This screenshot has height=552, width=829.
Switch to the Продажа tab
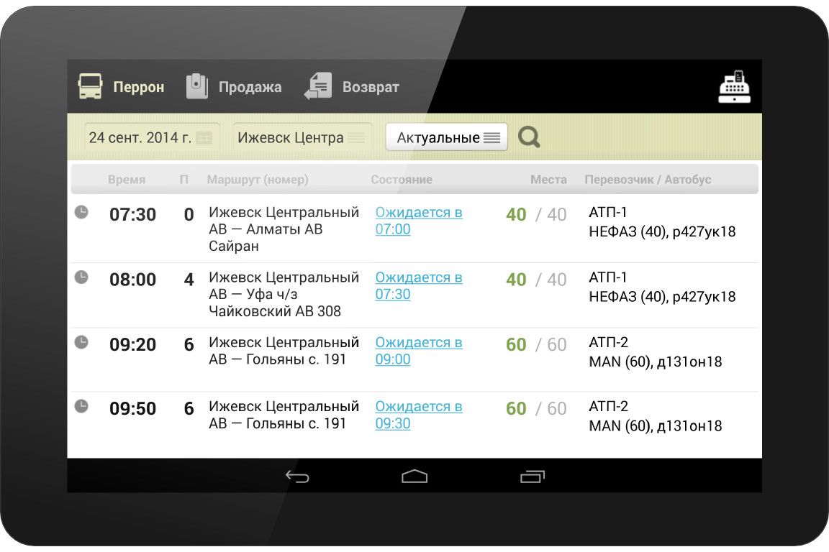coord(234,87)
